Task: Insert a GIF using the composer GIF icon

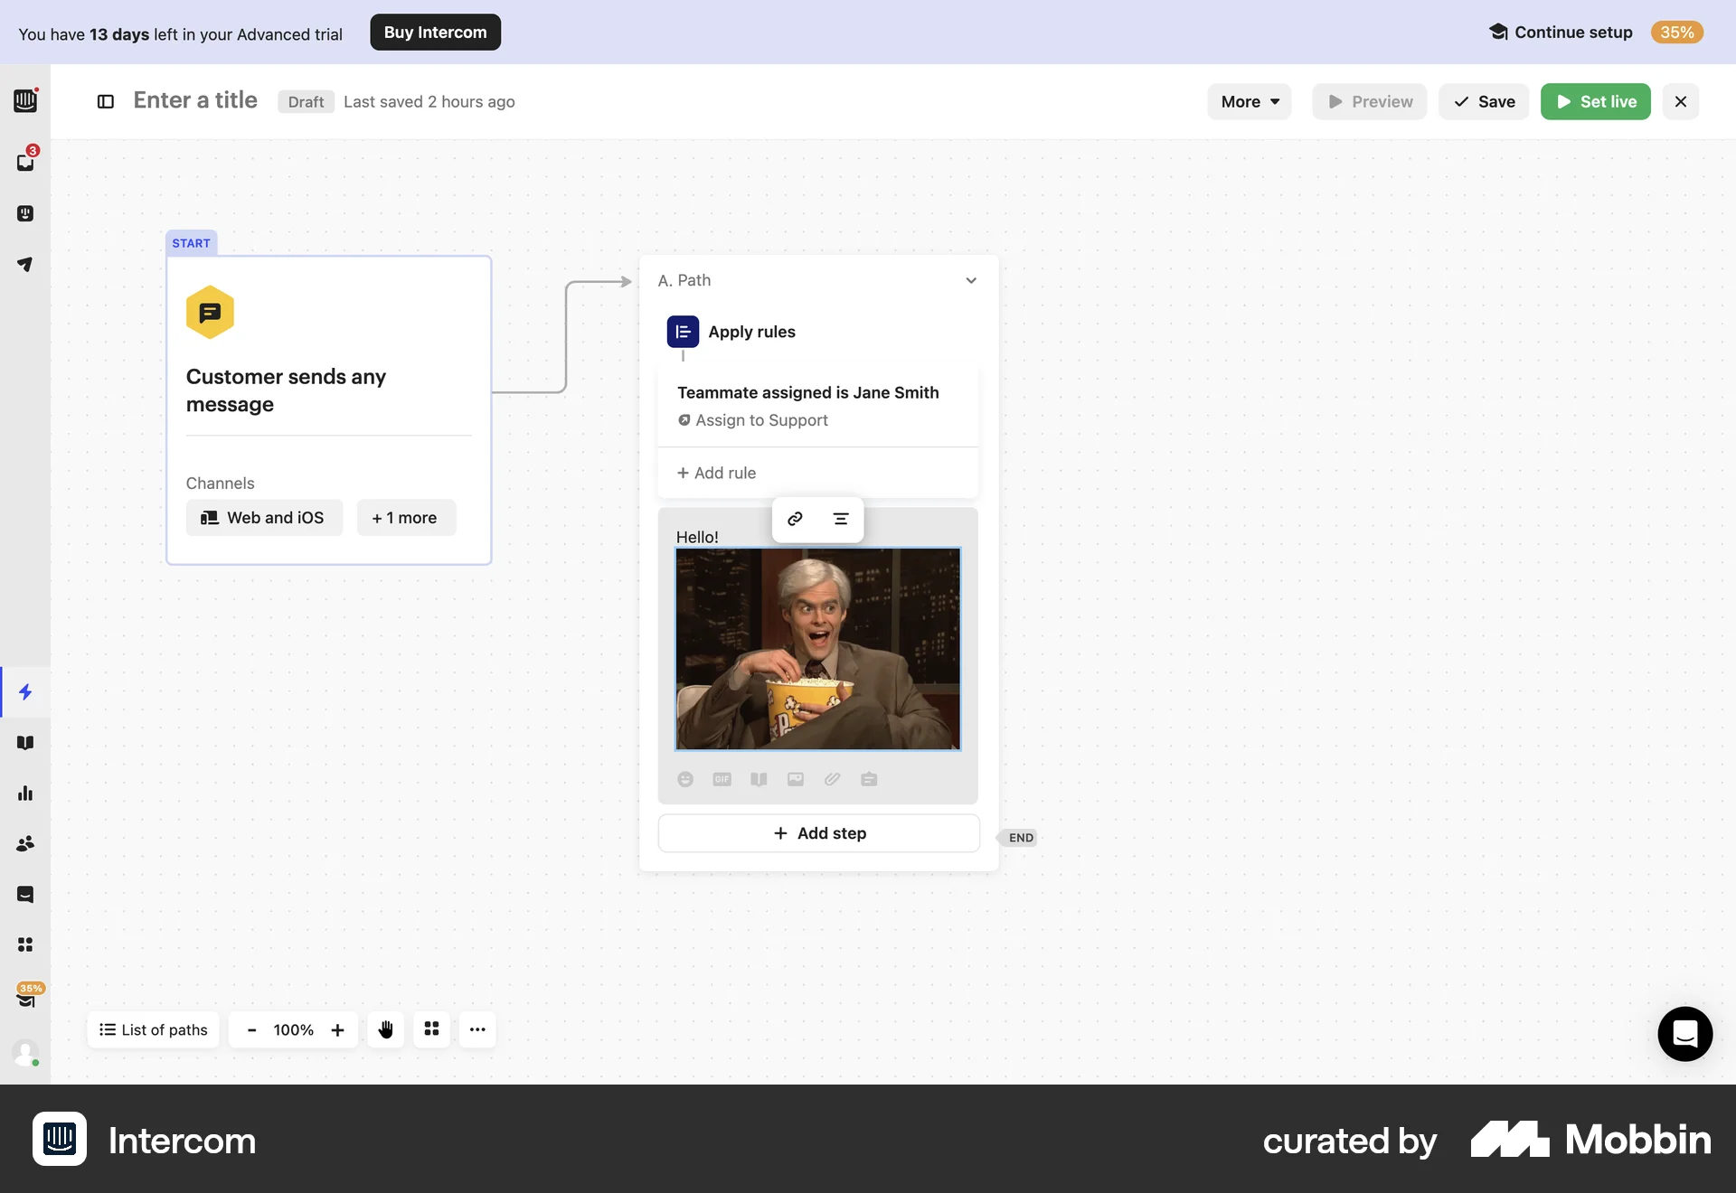Action: pyautogui.click(x=722, y=779)
